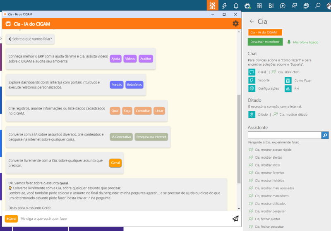
Task: Click the #Geral tag in message bar
Action: pyautogui.click(x=11, y=219)
